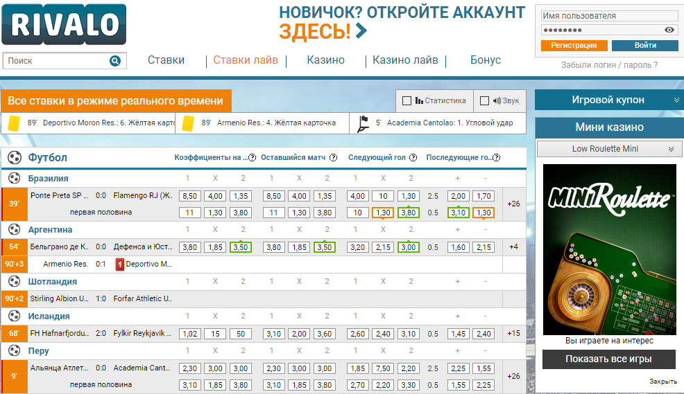The width and height of the screenshot is (684, 394).
Task: Open the Ставки tab
Action: click(166, 60)
